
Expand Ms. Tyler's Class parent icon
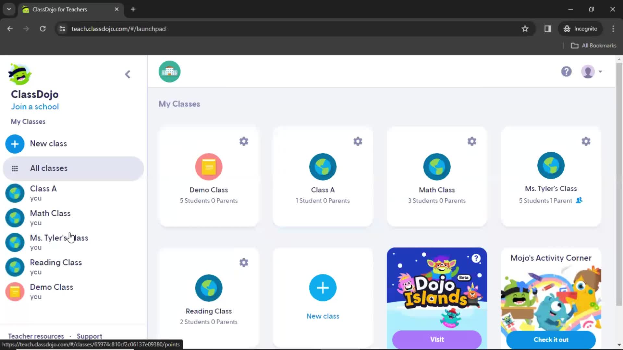[579, 200]
